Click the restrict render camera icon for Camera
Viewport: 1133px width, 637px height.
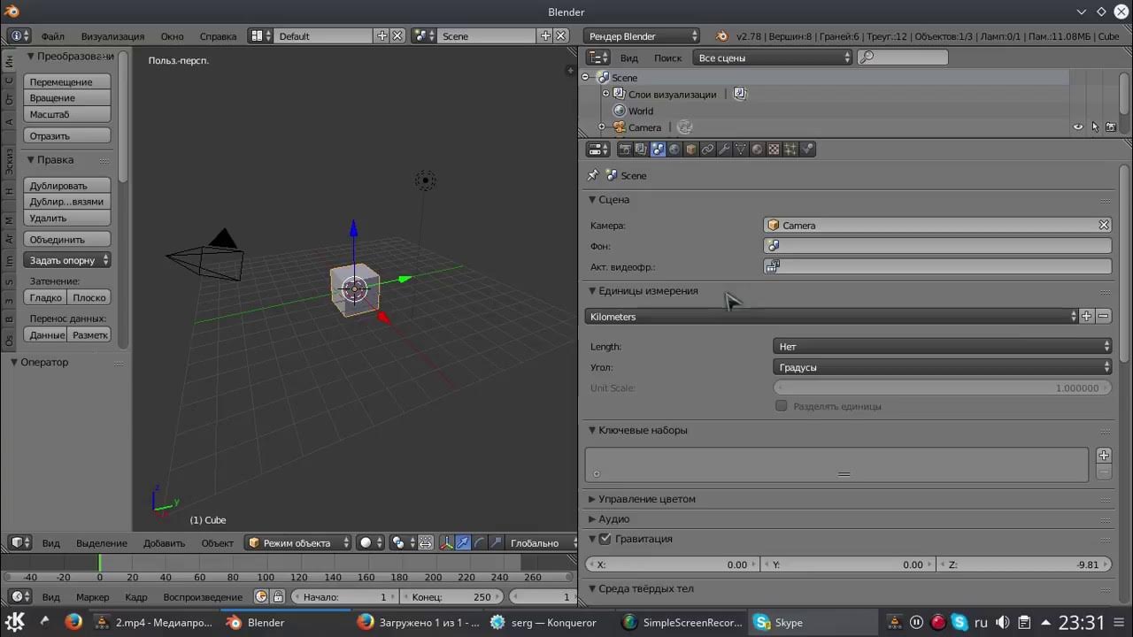click(1111, 127)
